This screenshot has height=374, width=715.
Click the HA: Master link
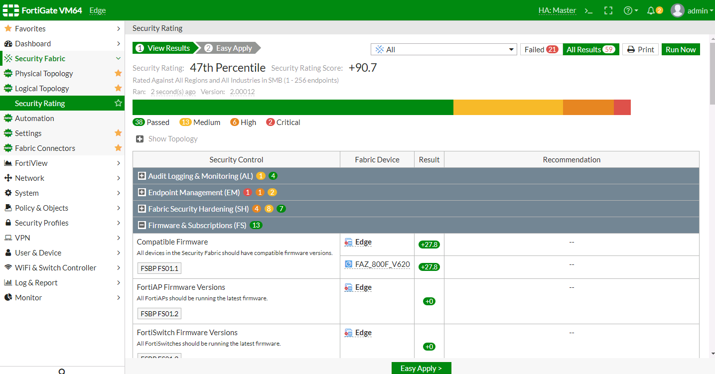[557, 10]
